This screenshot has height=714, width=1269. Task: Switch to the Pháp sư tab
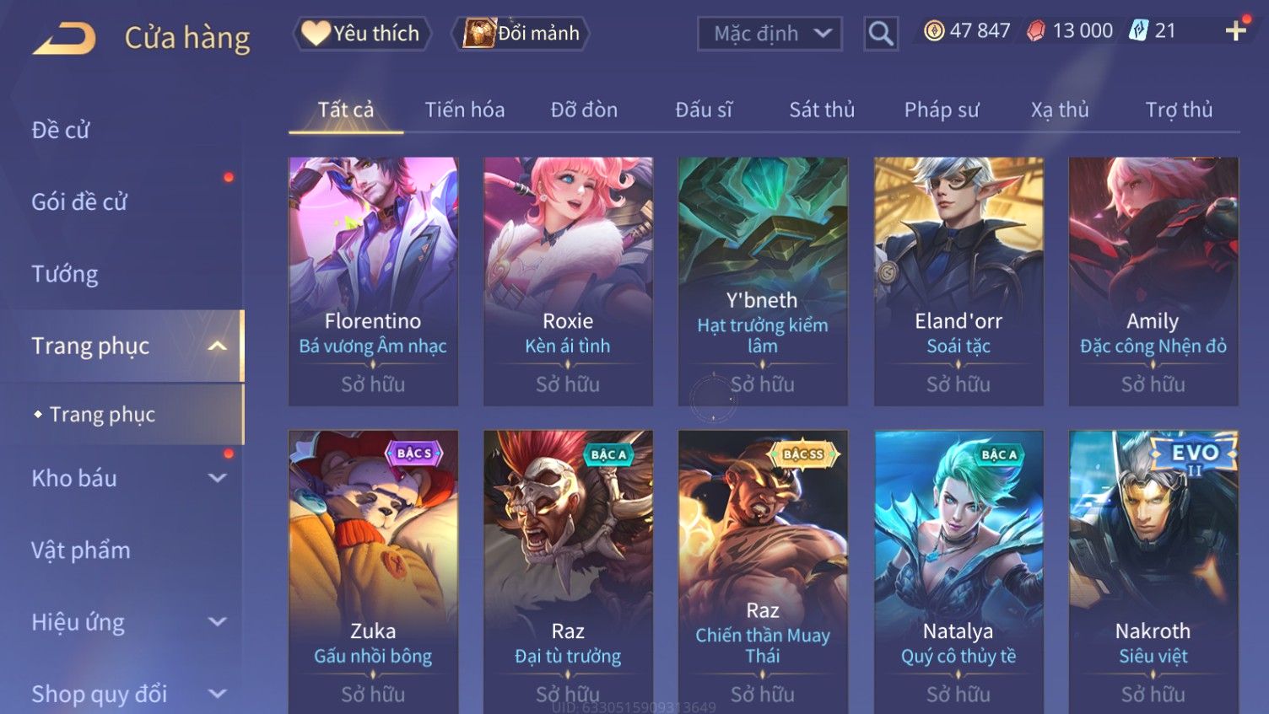[942, 110]
